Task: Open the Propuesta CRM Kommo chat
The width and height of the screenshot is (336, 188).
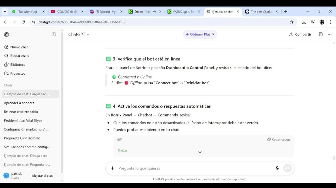Action: (30, 138)
